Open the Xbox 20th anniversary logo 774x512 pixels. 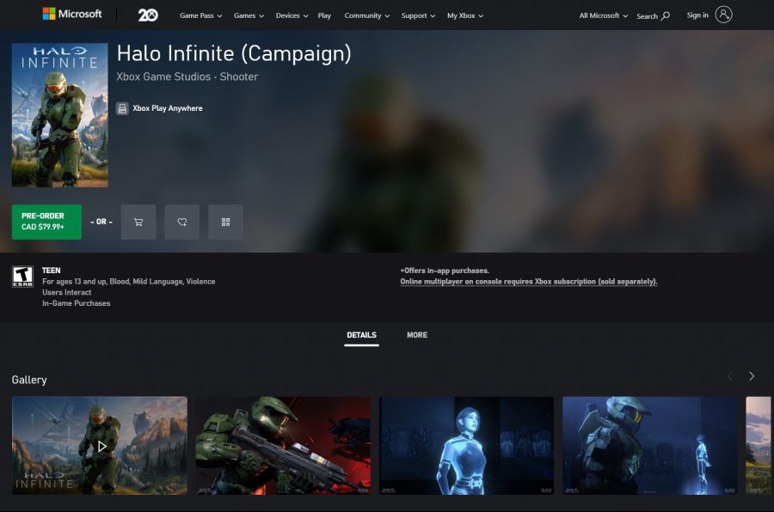[148, 15]
